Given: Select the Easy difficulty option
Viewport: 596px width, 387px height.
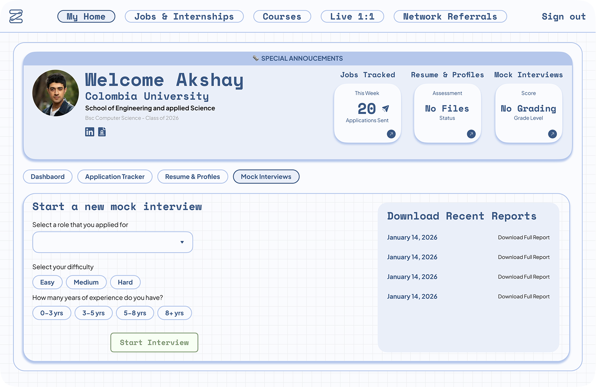Looking at the screenshot, I should [47, 282].
